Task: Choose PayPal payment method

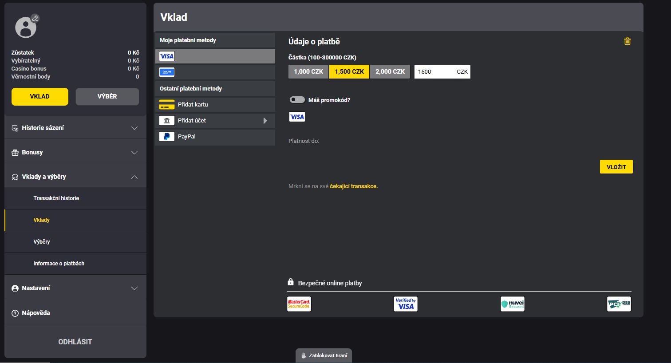Action: [215, 137]
